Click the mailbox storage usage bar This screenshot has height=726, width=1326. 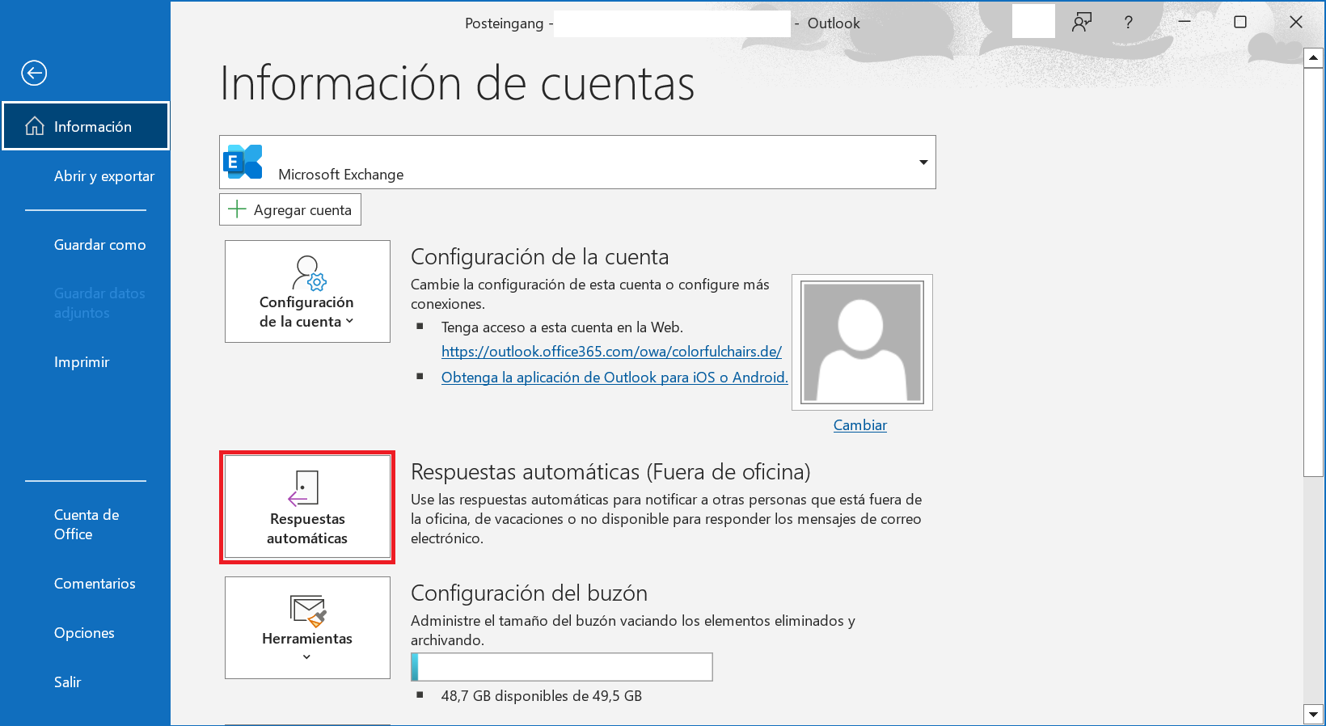pyautogui.click(x=562, y=667)
